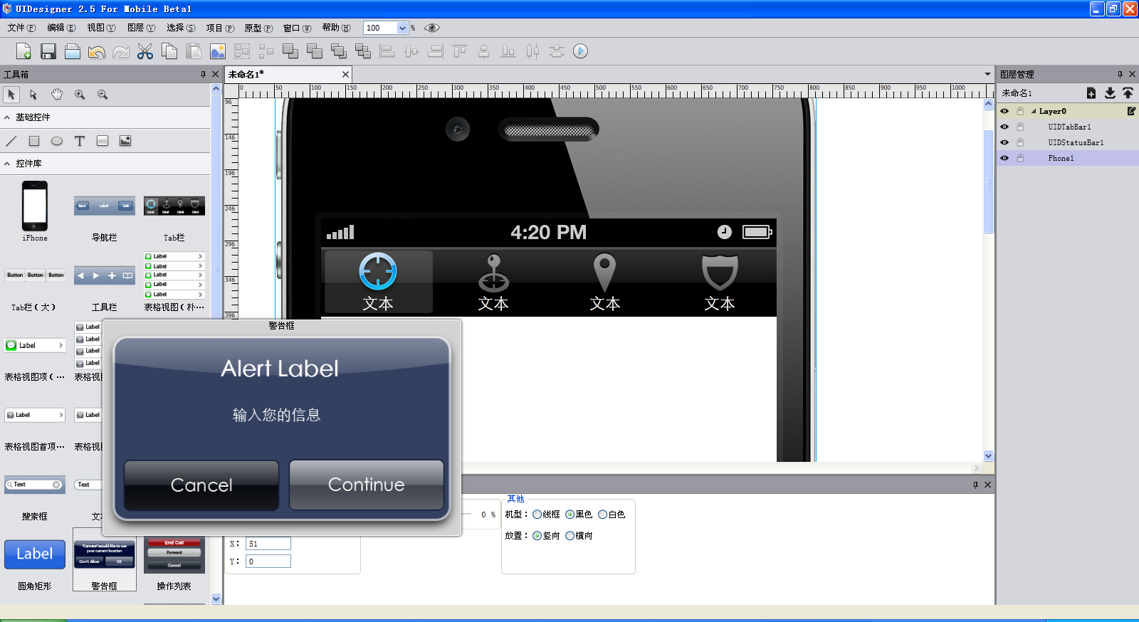The image size is (1139, 622).
Task: Click the add new layer icon
Action: (x=1091, y=93)
